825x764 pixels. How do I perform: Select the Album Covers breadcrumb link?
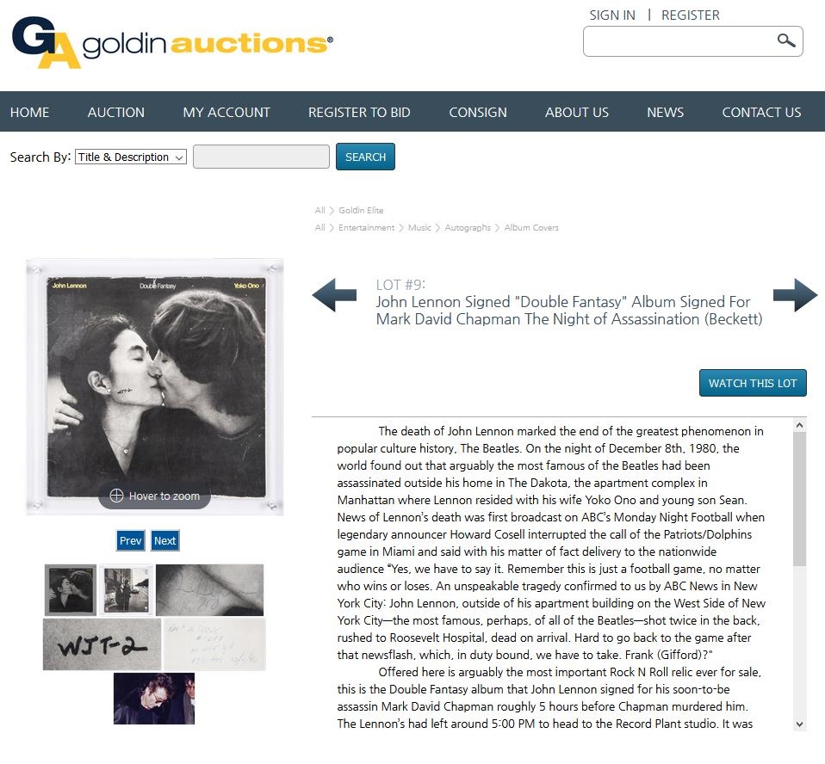point(530,228)
